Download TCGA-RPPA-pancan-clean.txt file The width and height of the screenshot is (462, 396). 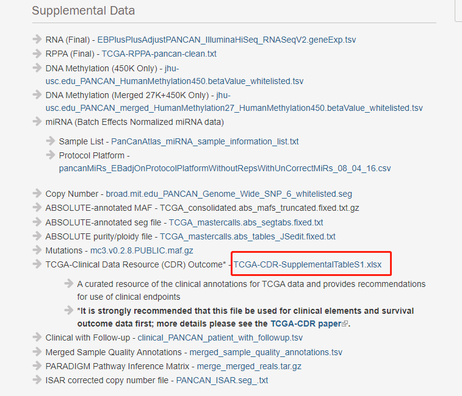coord(159,54)
